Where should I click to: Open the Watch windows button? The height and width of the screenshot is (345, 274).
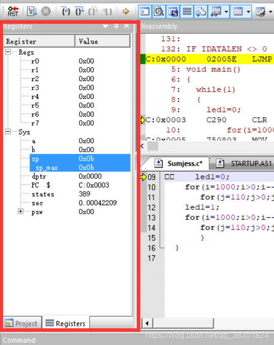216,12
